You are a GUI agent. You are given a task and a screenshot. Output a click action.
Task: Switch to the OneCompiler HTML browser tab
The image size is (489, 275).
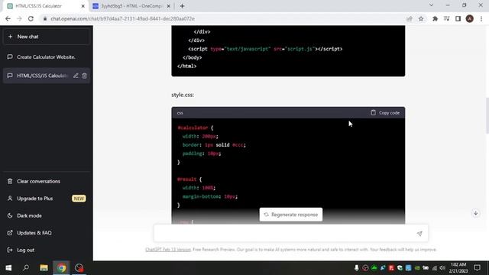click(131, 6)
